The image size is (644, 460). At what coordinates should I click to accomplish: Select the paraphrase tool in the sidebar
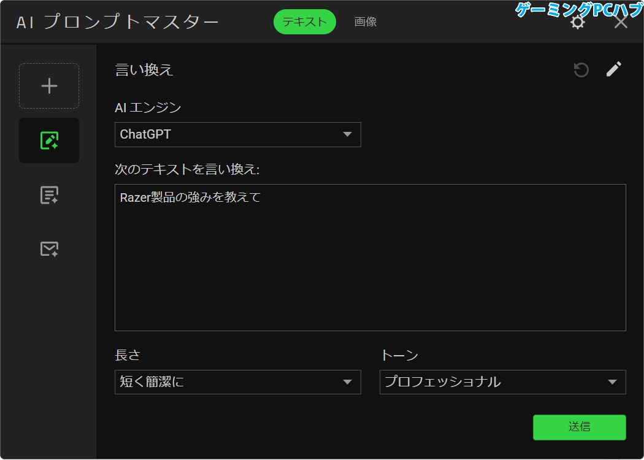click(x=48, y=140)
